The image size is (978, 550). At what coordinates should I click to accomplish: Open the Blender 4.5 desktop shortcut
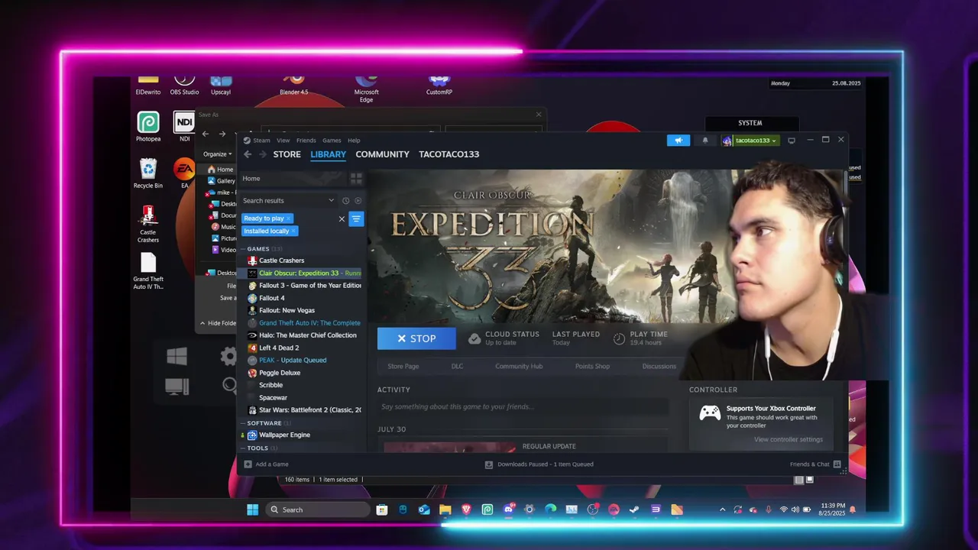(x=294, y=85)
